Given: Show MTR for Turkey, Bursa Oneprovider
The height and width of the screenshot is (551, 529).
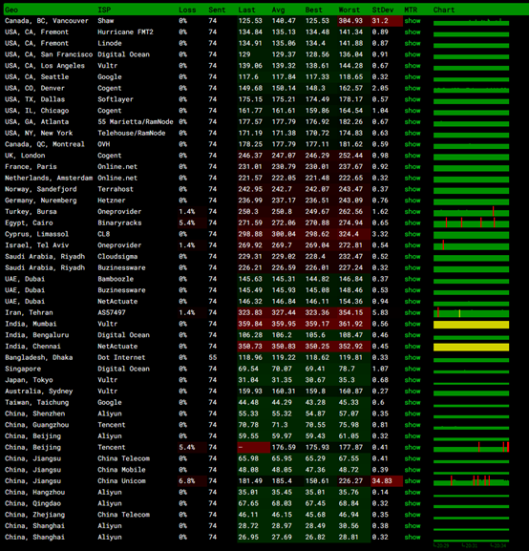Looking at the screenshot, I should pyautogui.click(x=413, y=212).
